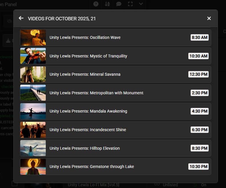226x188 pixels.
Task: Open the help question mark icon
Action: pos(96,4)
